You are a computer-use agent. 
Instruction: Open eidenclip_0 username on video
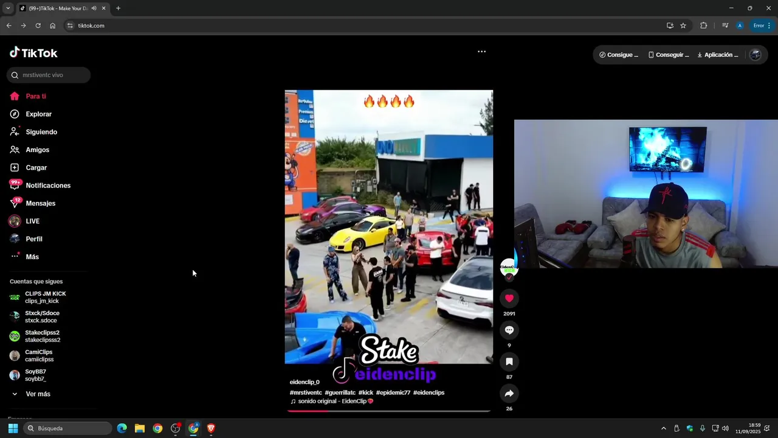(305, 382)
